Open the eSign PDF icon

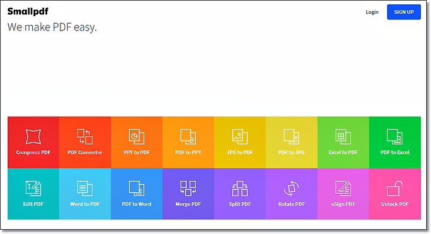point(343,188)
